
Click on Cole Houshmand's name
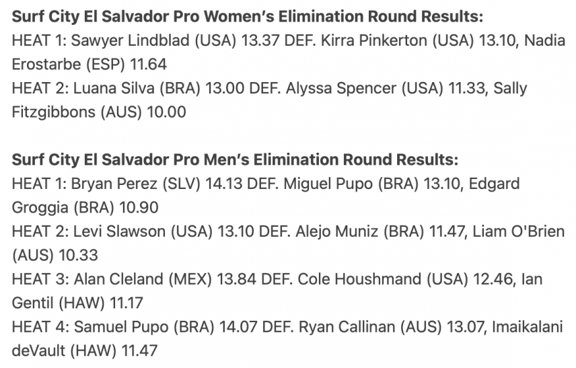(359, 279)
